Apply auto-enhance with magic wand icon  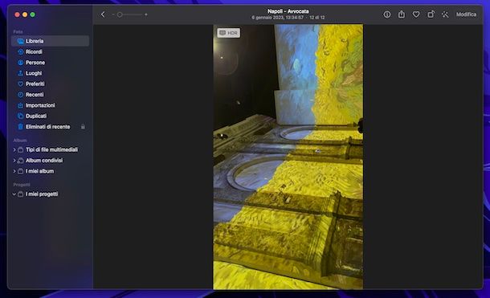445,14
